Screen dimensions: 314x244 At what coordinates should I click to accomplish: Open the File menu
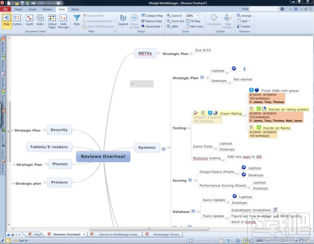click(x=5, y=9)
